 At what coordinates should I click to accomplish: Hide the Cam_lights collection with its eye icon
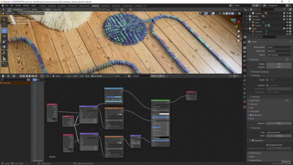[x=287, y=19]
